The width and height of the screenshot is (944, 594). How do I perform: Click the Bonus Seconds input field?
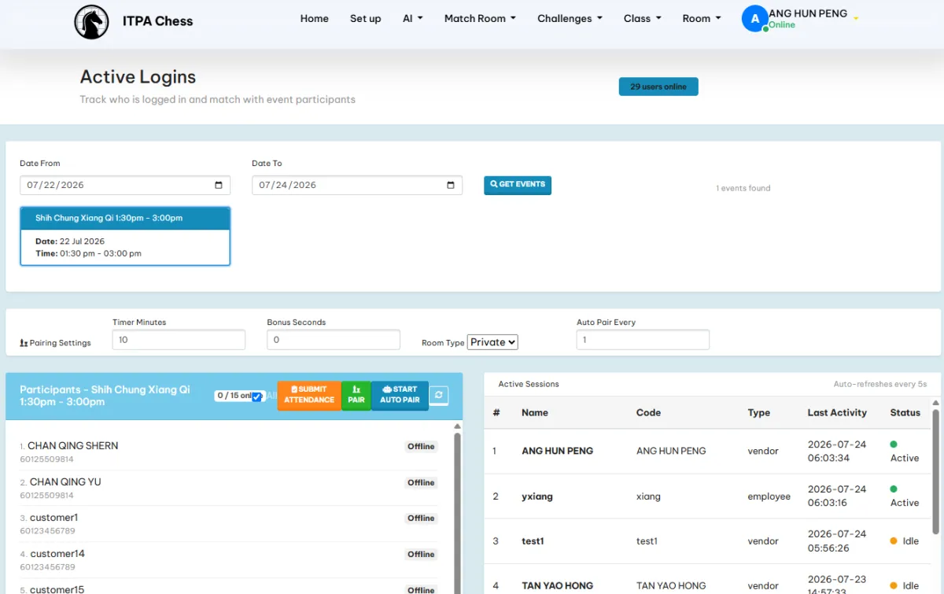click(334, 340)
